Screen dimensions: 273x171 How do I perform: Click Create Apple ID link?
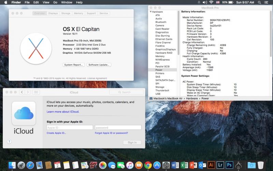pyautogui.click(x=56, y=133)
